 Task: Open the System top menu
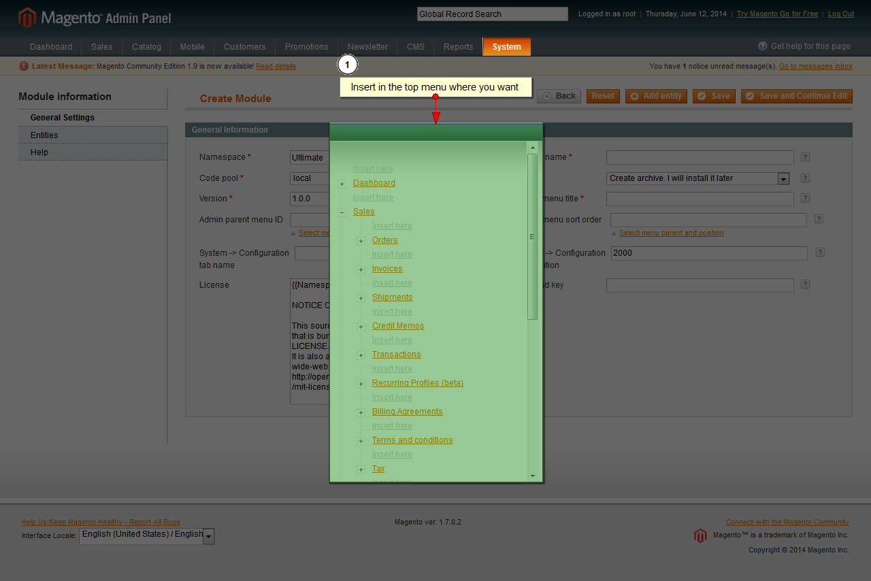pos(507,47)
